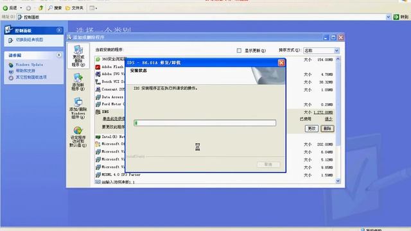Image resolution: width=411 pixels, height=231 pixels.
Task: Click the Forward arrow toolbar button
Action: pos(28,8)
